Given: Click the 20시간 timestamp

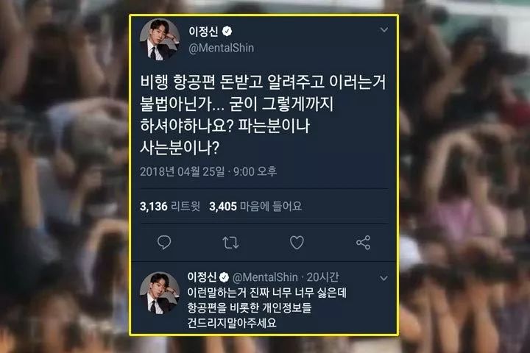Looking at the screenshot, I should (x=322, y=277).
